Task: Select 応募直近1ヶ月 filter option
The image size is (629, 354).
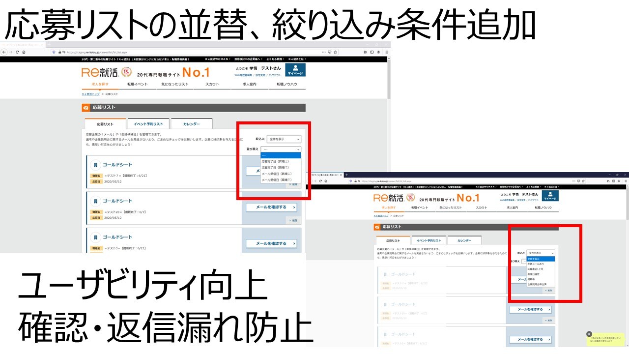Action: point(541,269)
